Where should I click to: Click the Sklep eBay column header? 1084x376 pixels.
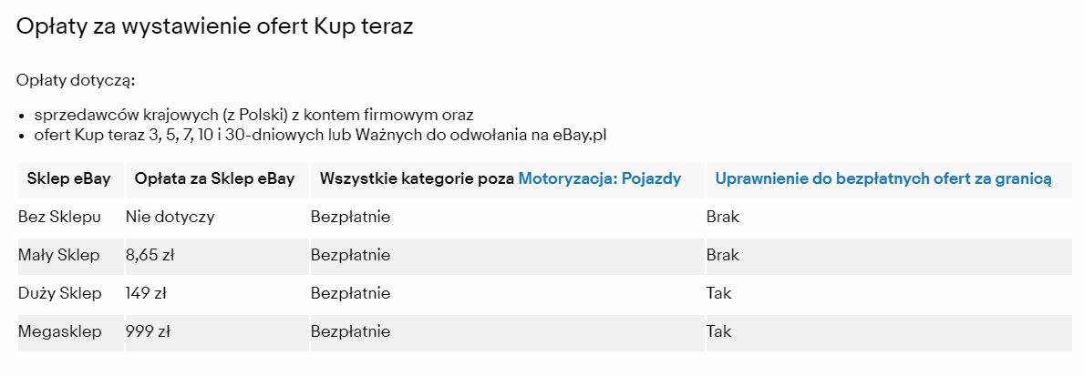click(x=68, y=179)
